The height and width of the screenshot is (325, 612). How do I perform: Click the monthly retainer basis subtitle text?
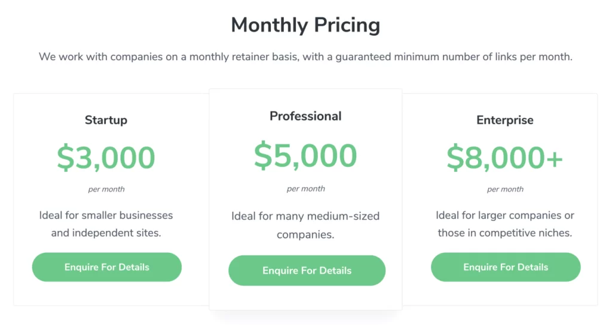pos(305,57)
